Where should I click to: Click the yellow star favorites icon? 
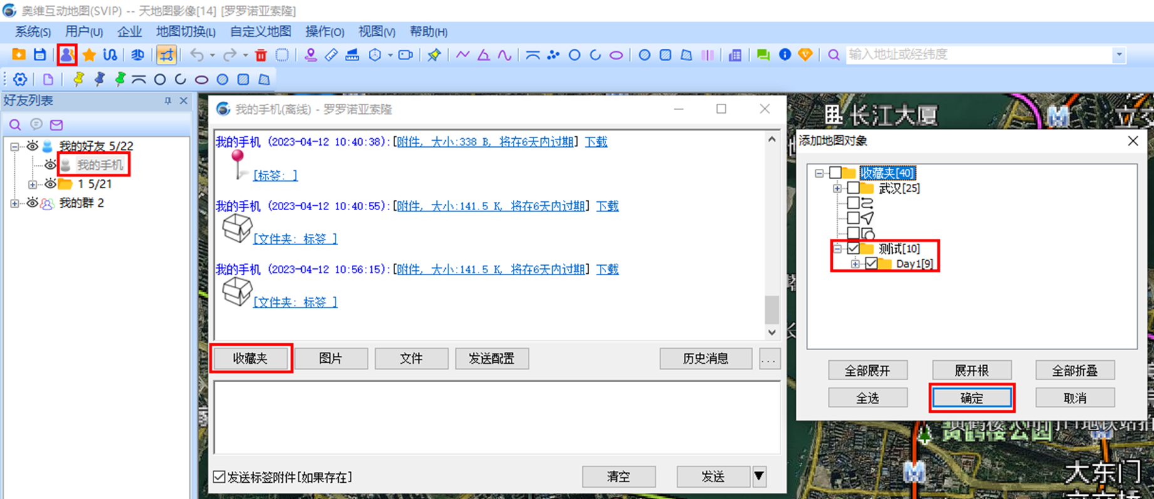click(89, 55)
